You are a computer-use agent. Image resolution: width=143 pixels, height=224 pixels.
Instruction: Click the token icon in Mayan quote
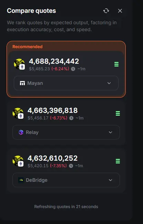(x=19, y=64)
